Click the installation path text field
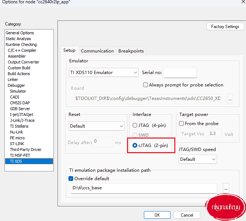246x221 pixels. point(144,188)
